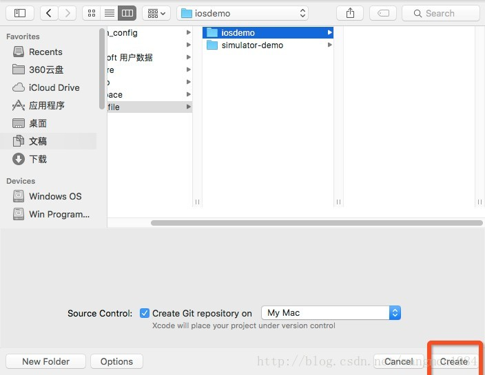This screenshot has width=485, height=375.
Task: Open the iosdemo path popup menu
Action: 242,13
